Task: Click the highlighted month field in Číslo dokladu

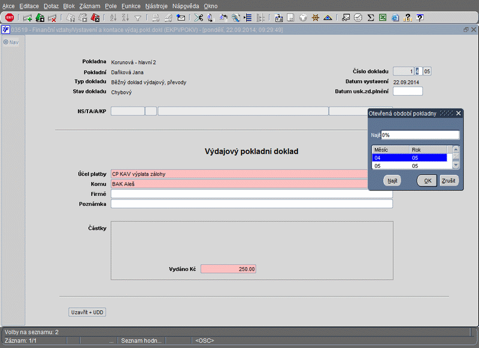Action: tap(419, 71)
